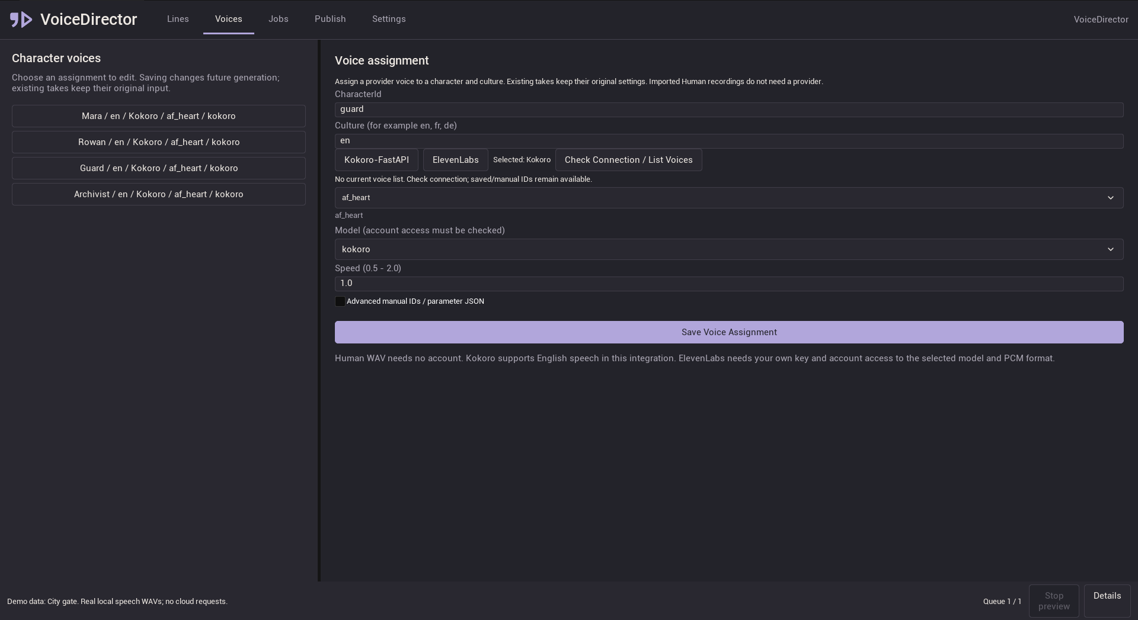Click the 'Character voices' heading
The height and width of the screenshot is (620, 1138).
point(56,58)
